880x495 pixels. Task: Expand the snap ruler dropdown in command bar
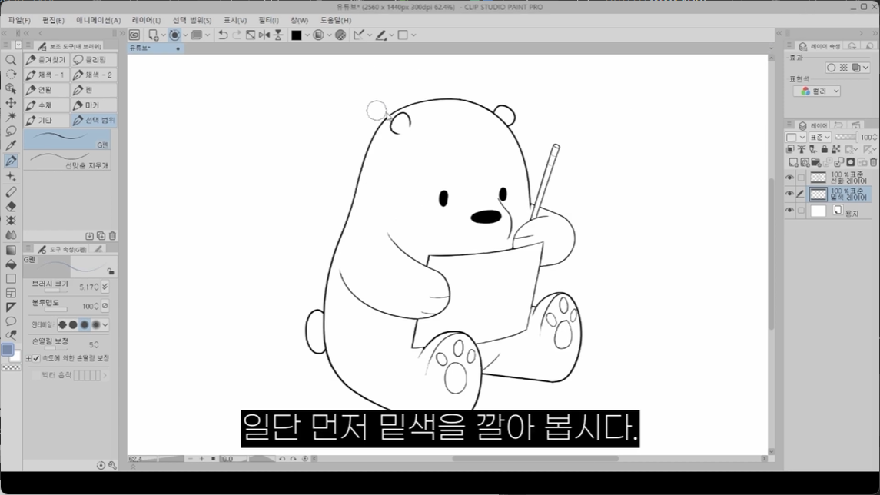point(369,35)
